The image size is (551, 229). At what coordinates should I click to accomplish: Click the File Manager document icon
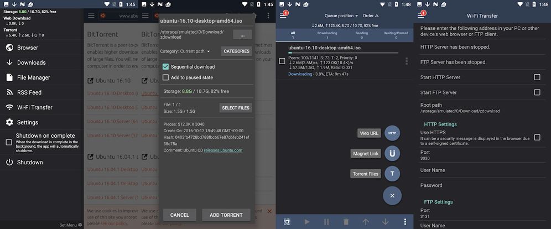(9, 77)
